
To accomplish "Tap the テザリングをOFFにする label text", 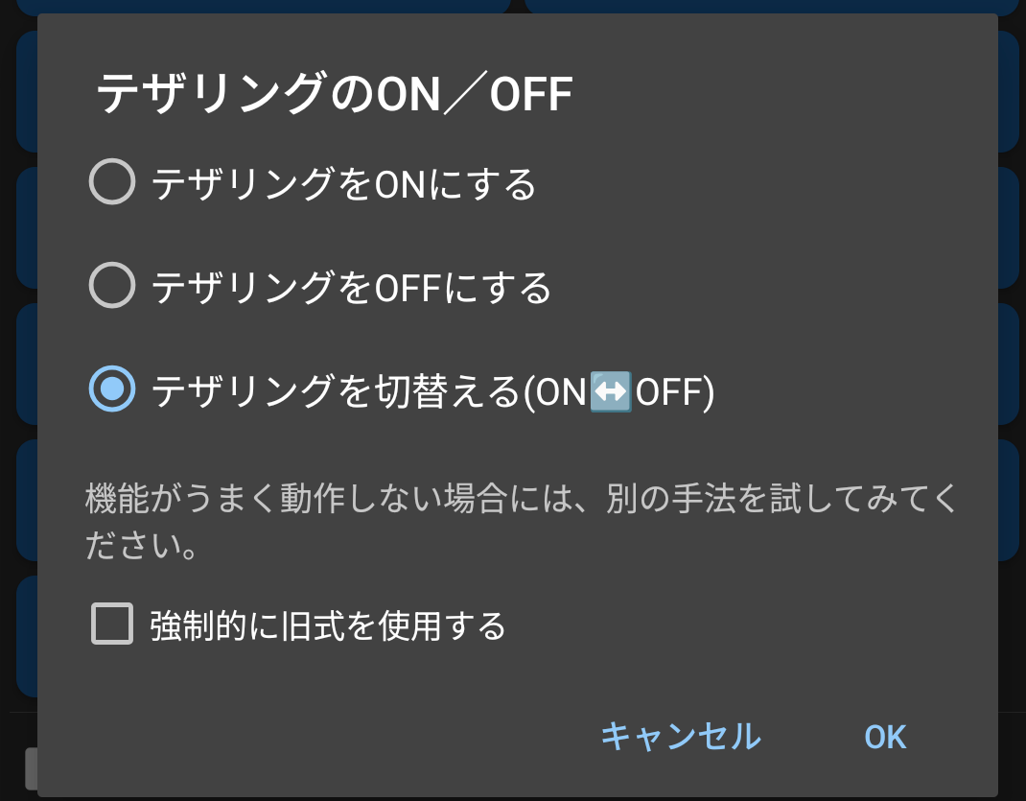I will [351, 287].
